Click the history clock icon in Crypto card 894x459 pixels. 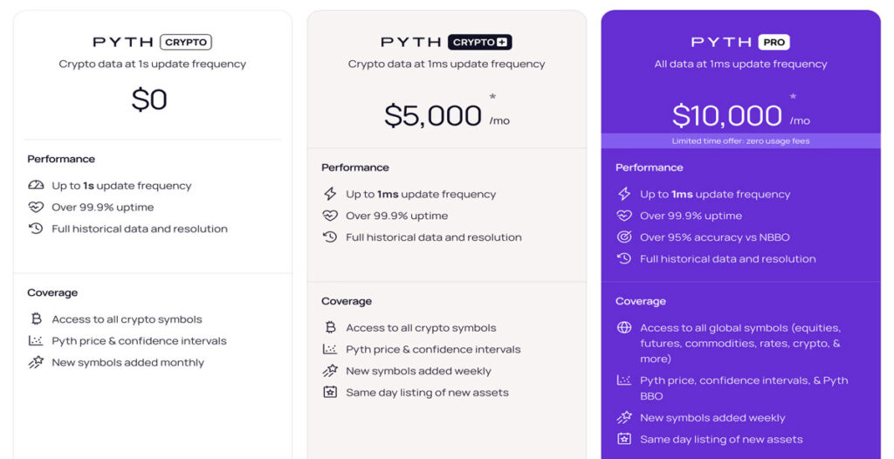point(36,229)
